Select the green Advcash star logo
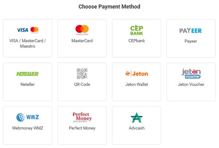The image size is (219, 148). pos(137,118)
